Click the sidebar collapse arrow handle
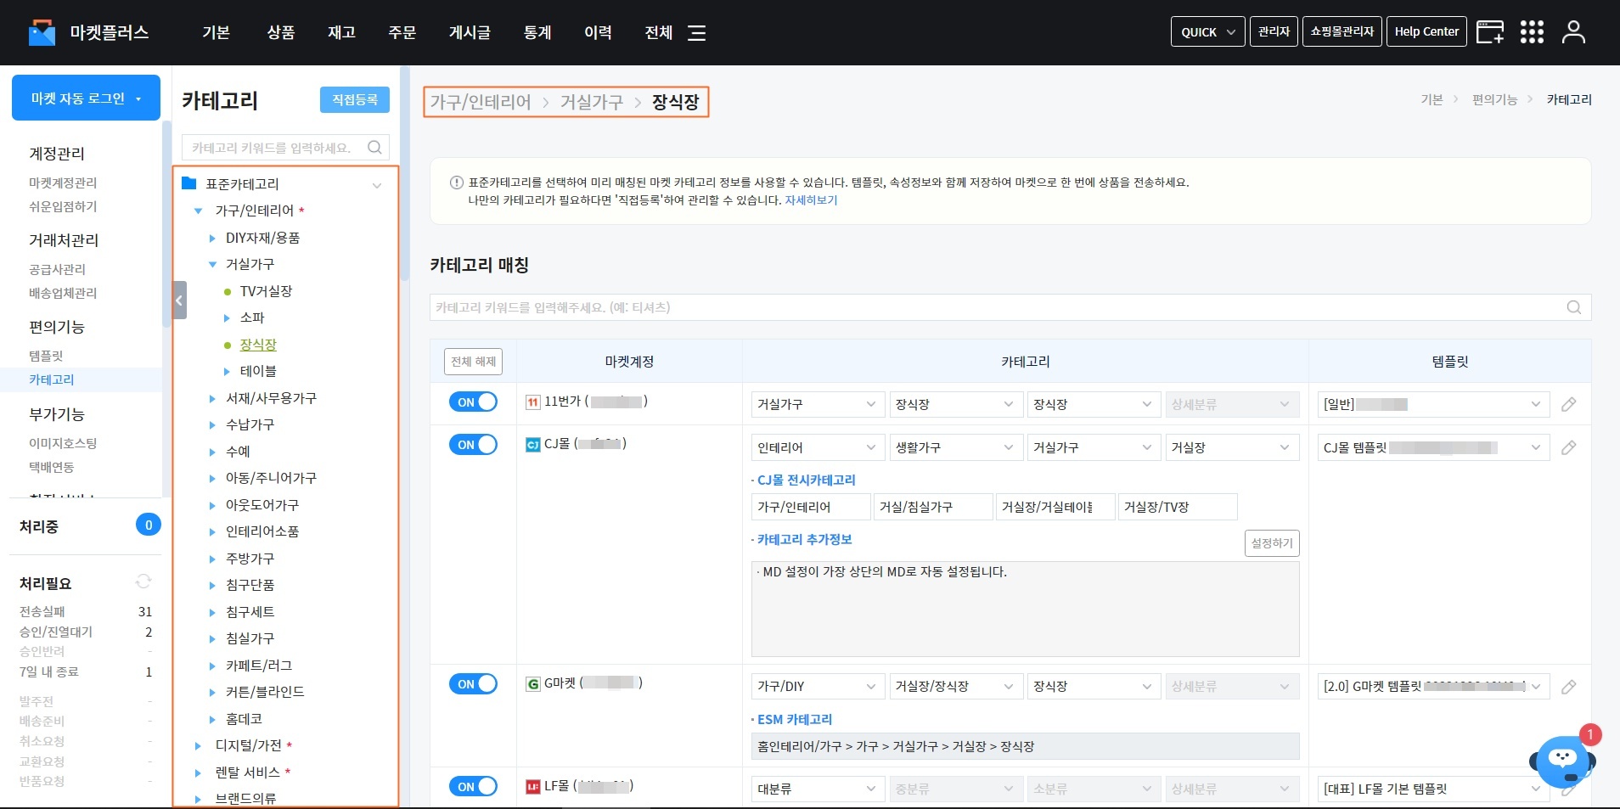Viewport: 1620px width, 809px height. click(x=179, y=300)
